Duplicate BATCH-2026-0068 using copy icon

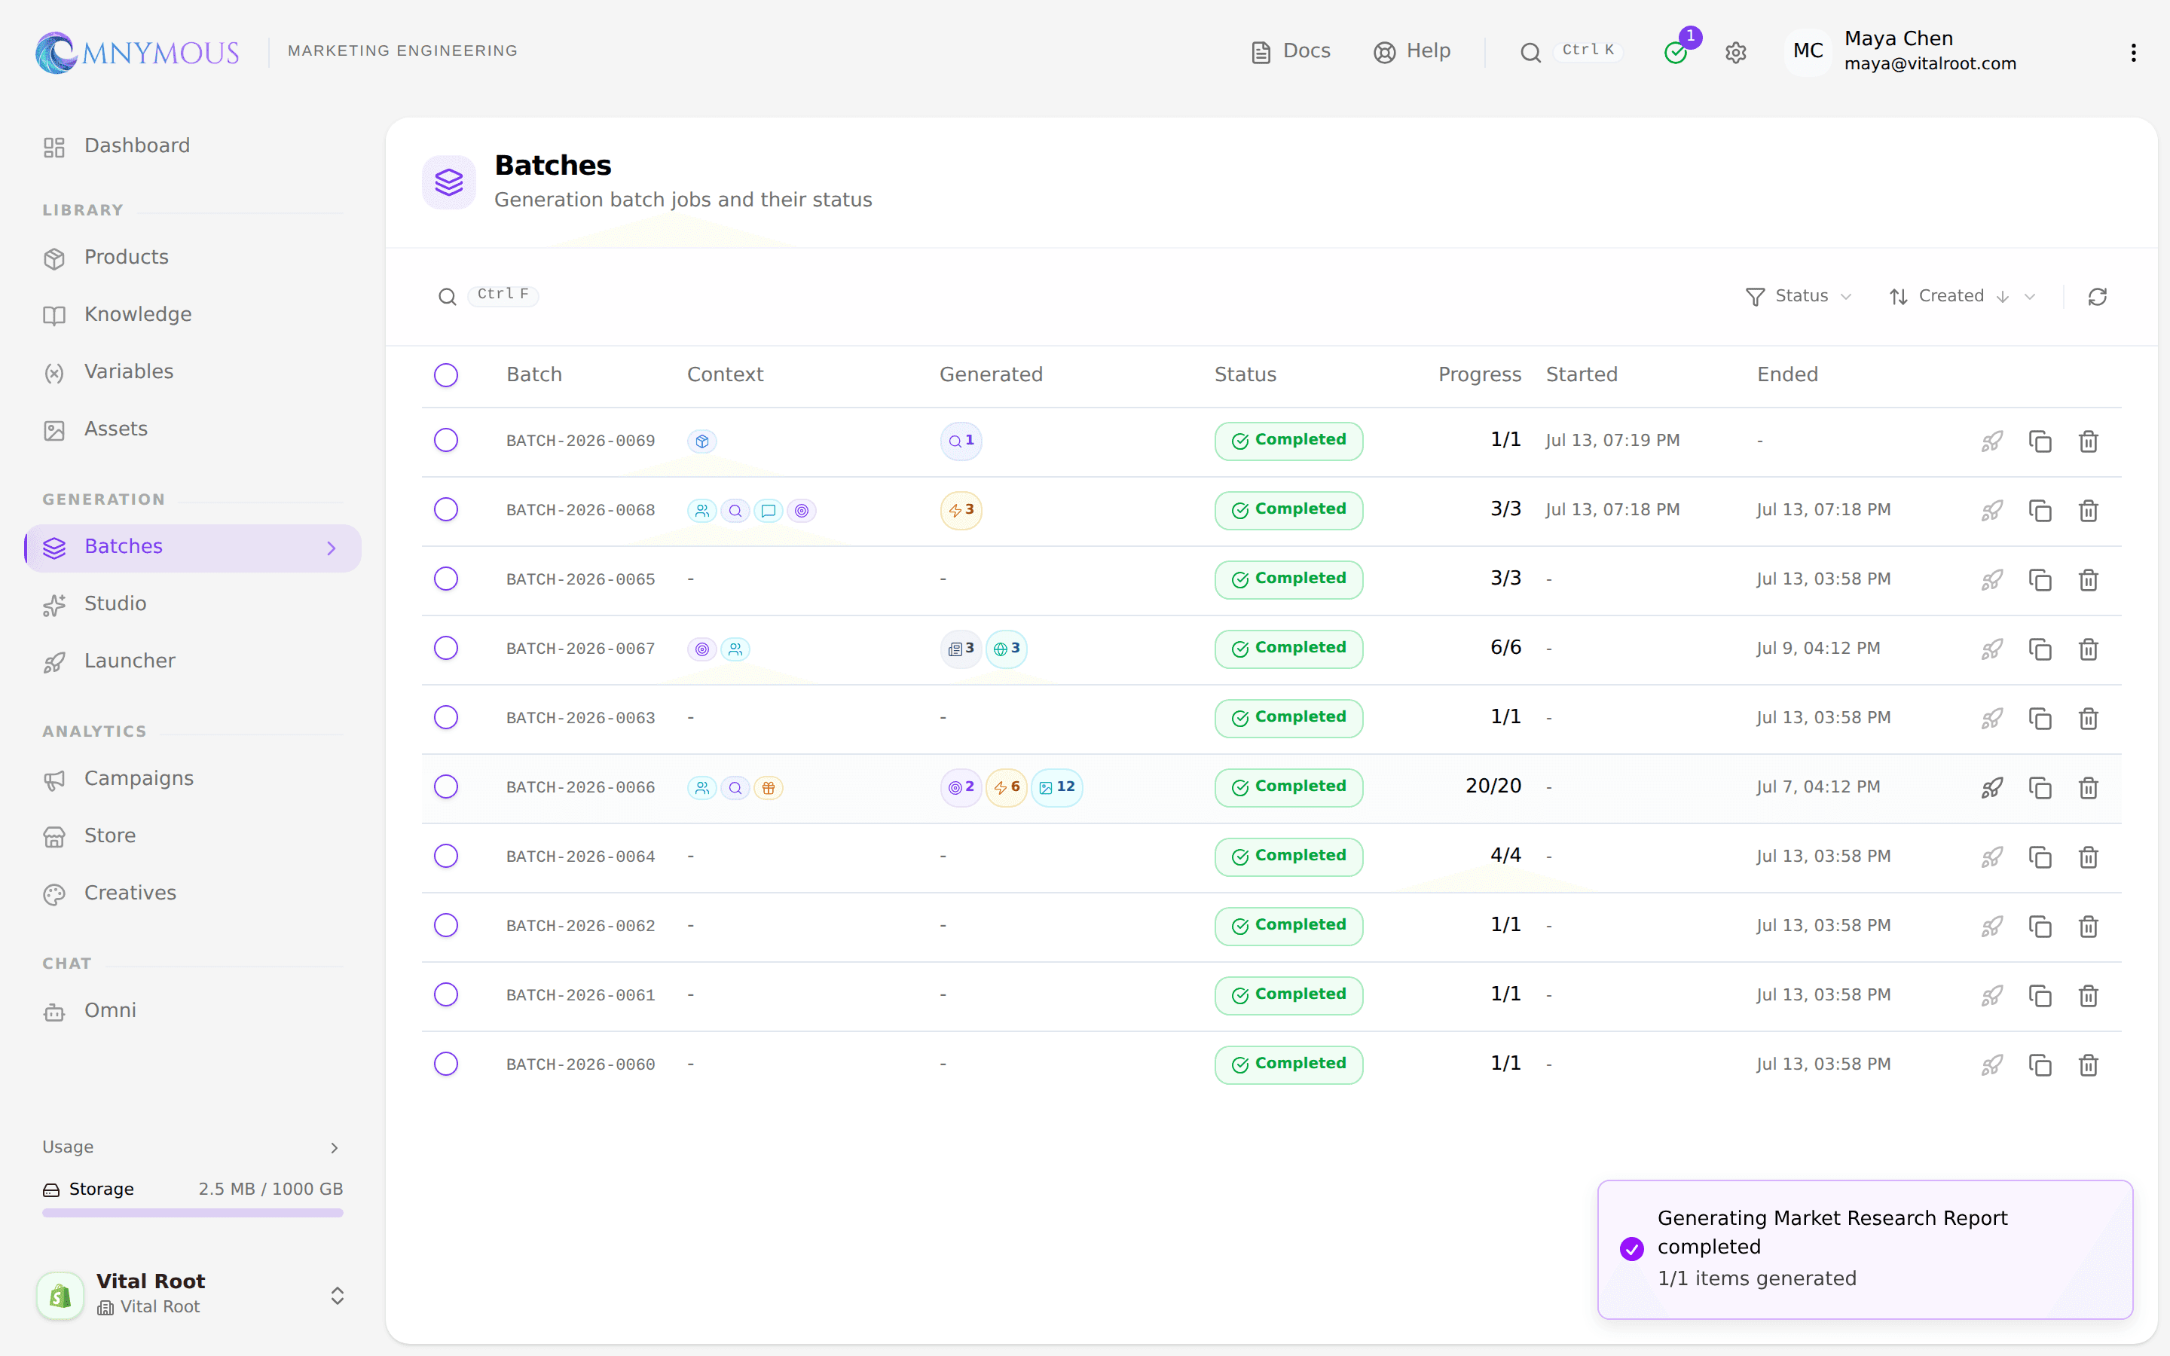pyautogui.click(x=2040, y=510)
